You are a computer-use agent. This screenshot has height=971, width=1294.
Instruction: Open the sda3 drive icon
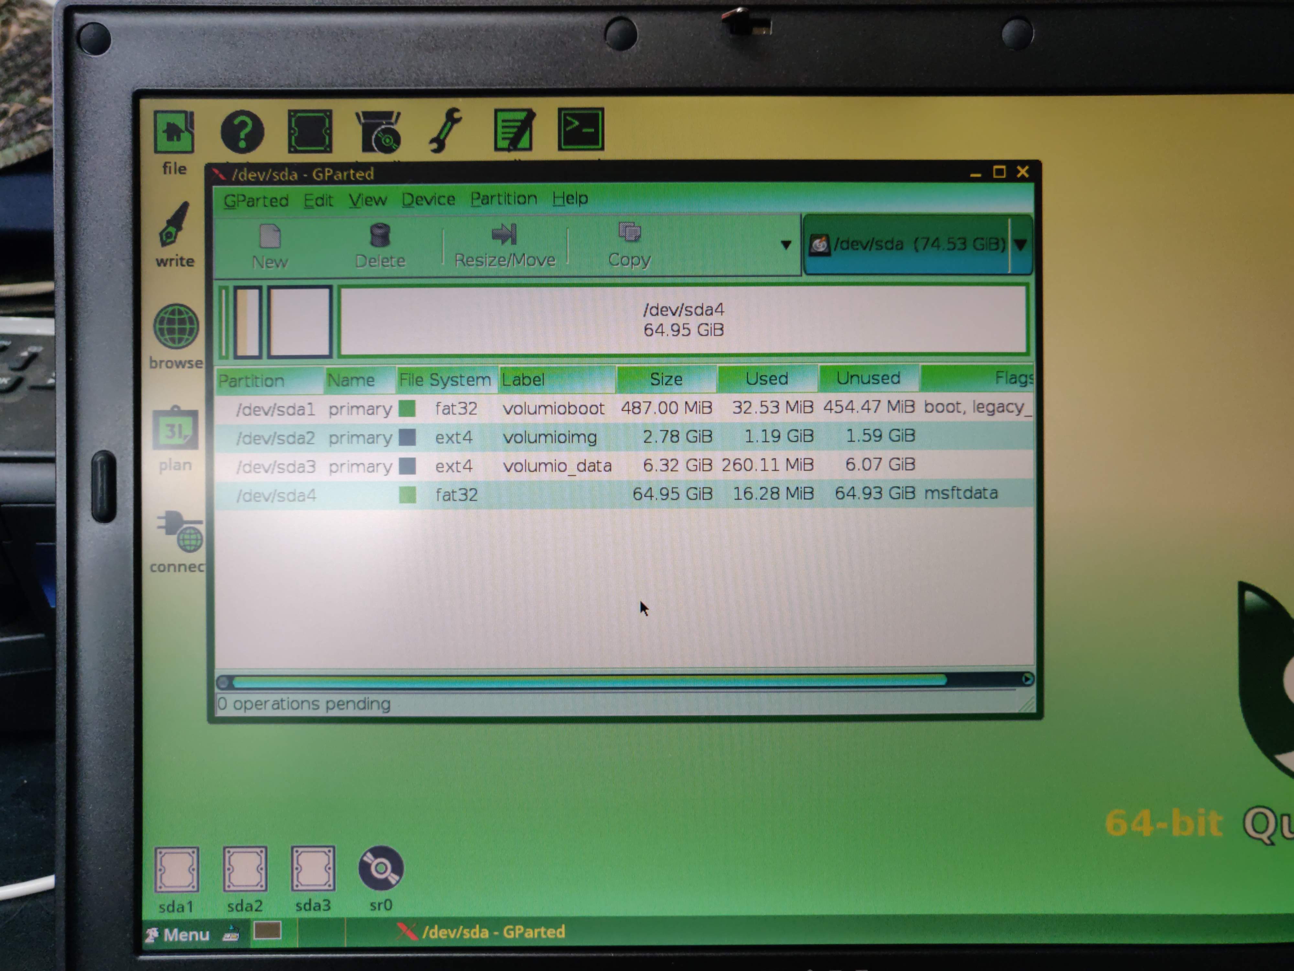tap(313, 869)
